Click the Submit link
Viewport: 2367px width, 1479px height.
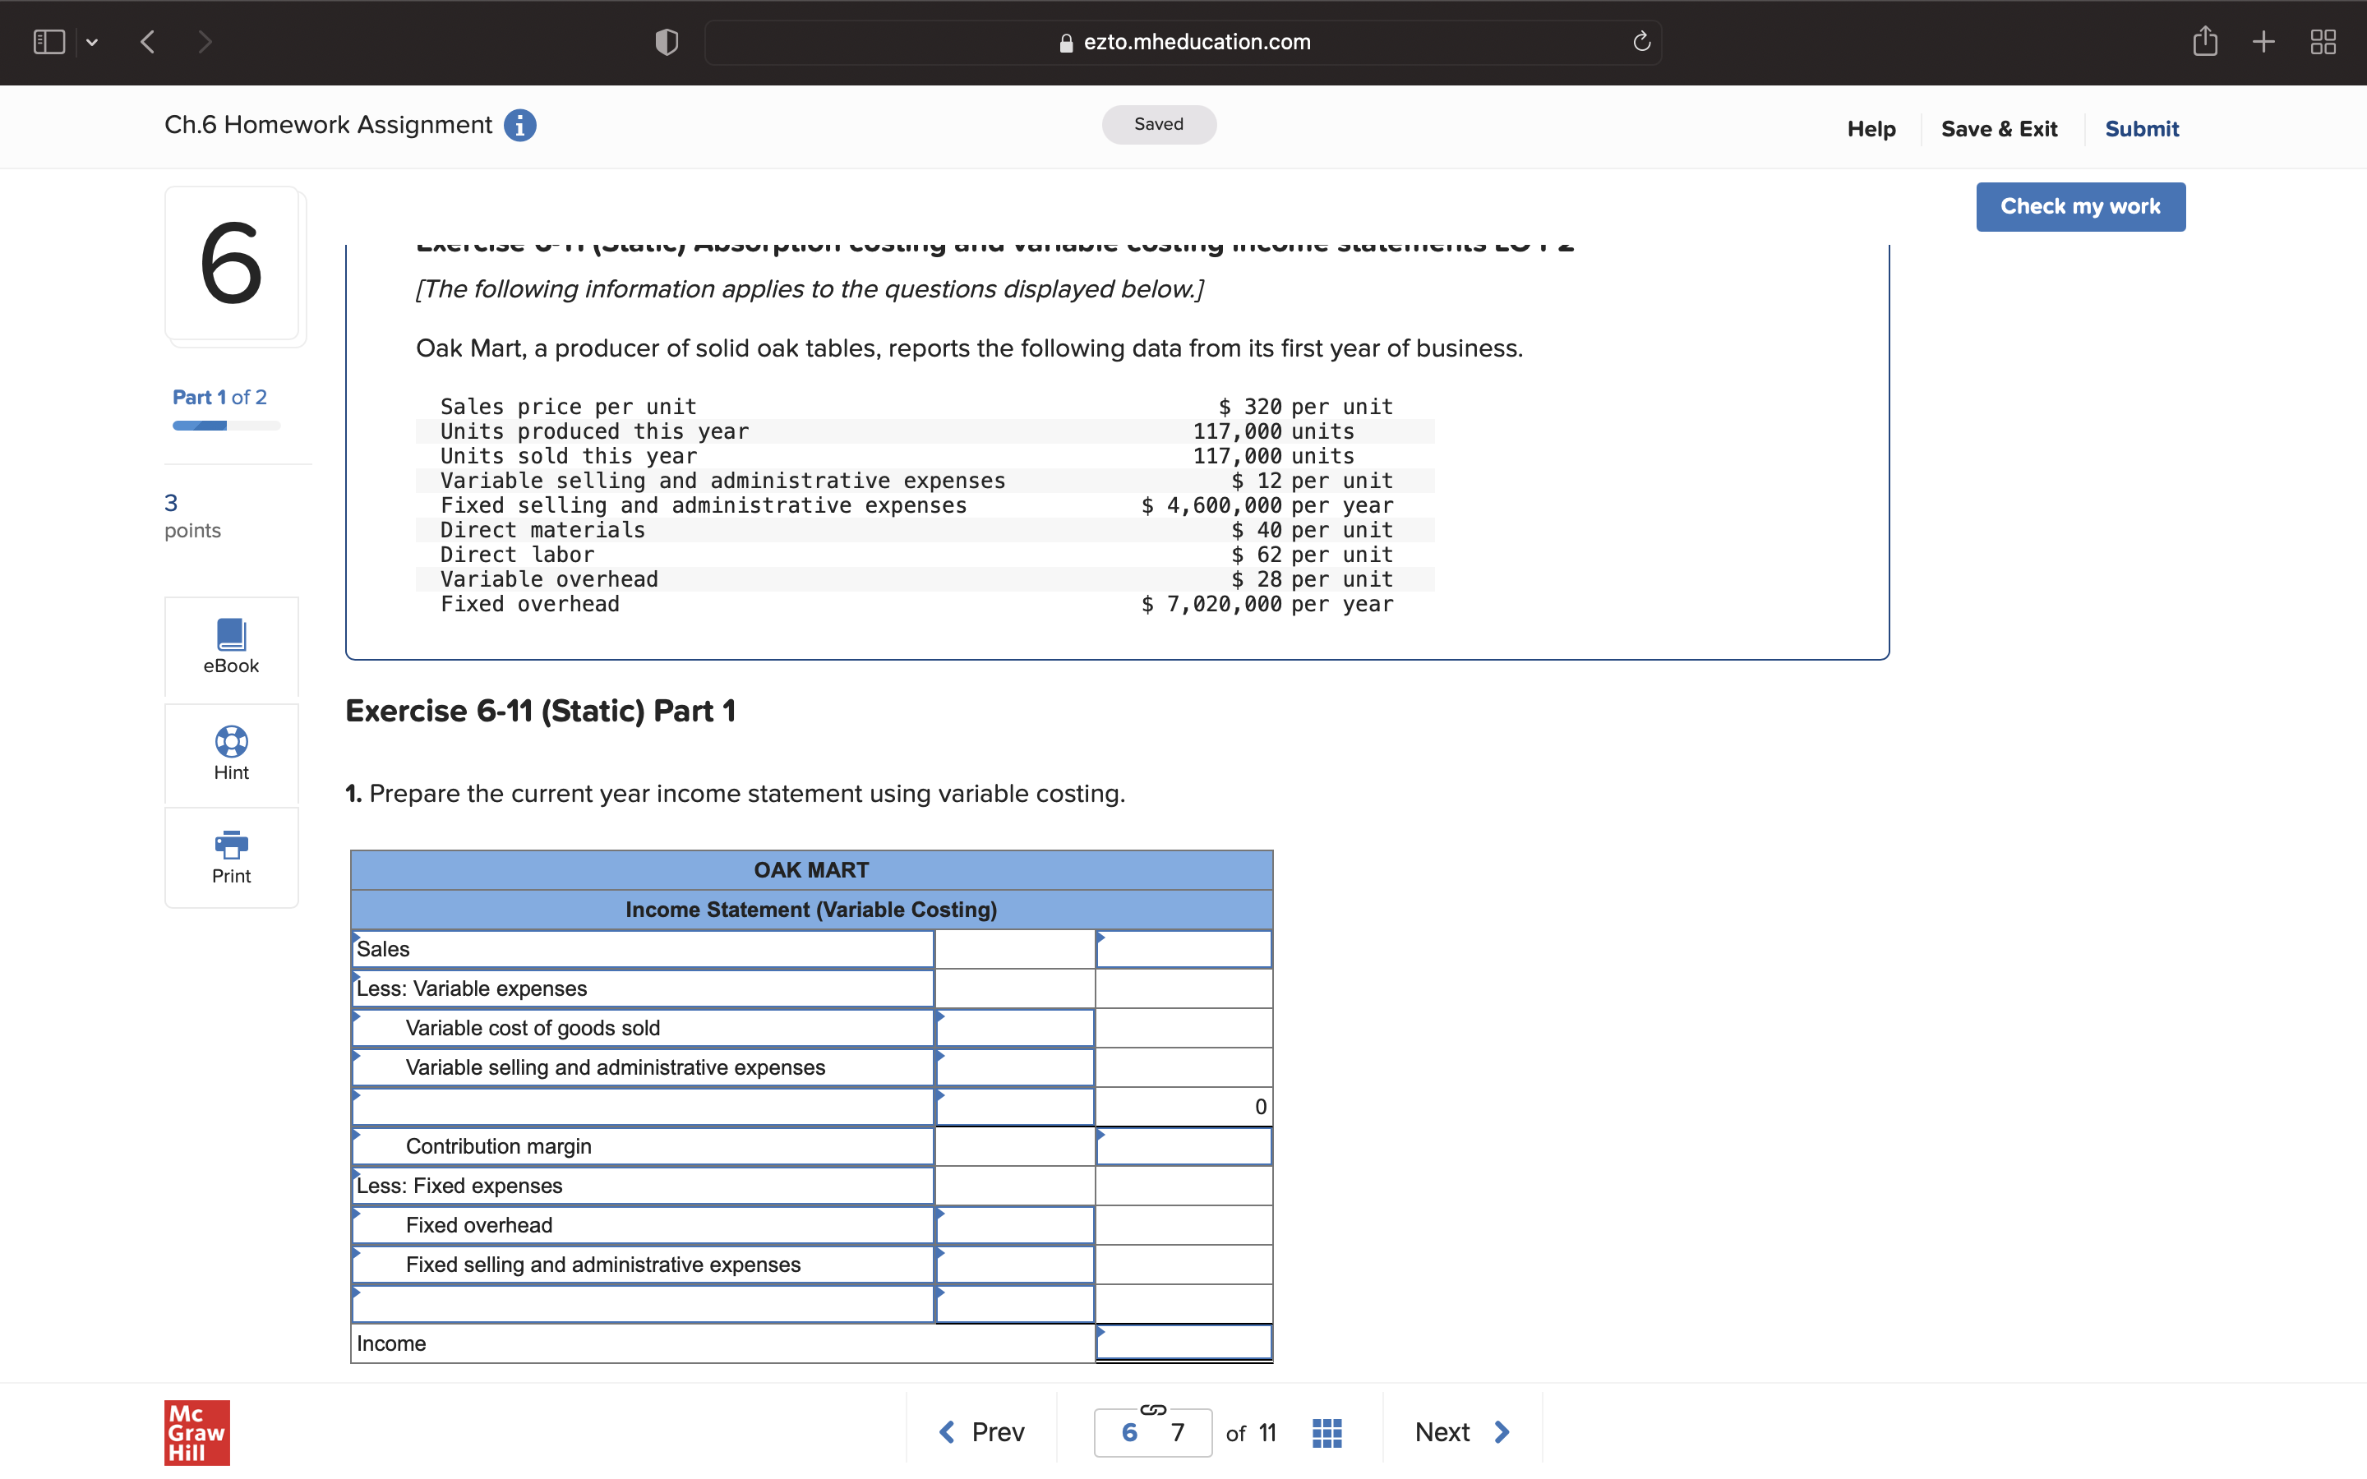click(x=2141, y=128)
